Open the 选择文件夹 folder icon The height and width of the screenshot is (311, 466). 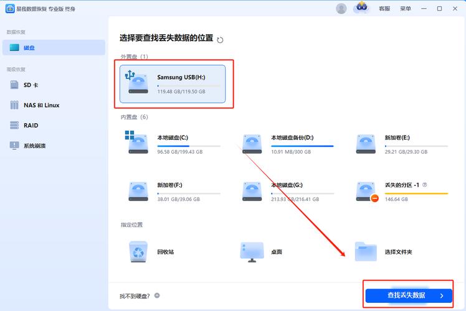[366, 252]
